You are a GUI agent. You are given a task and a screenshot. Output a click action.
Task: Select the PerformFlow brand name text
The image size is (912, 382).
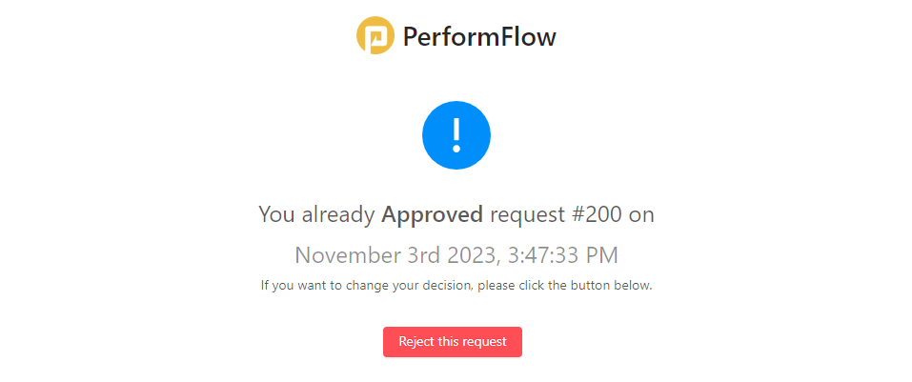click(x=479, y=37)
